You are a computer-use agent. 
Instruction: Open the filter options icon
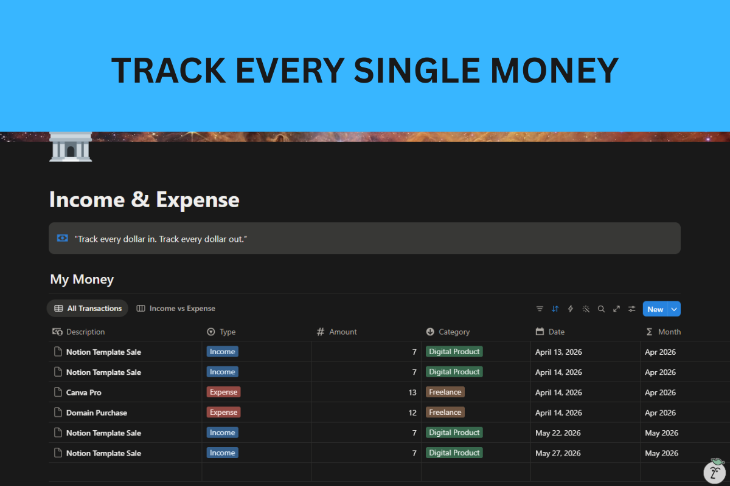pyautogui.click(x=540, y=309)
